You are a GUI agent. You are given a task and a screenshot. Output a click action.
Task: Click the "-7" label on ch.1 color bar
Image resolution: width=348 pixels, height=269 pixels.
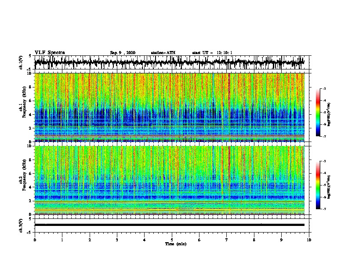tap(324, 136)
